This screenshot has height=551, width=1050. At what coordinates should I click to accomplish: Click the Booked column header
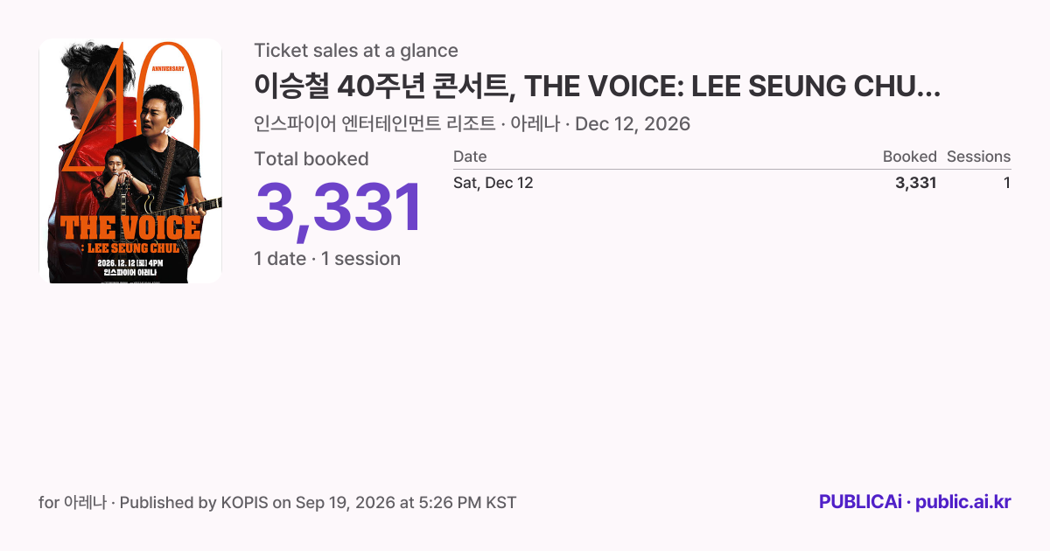[x=909, y=157]
